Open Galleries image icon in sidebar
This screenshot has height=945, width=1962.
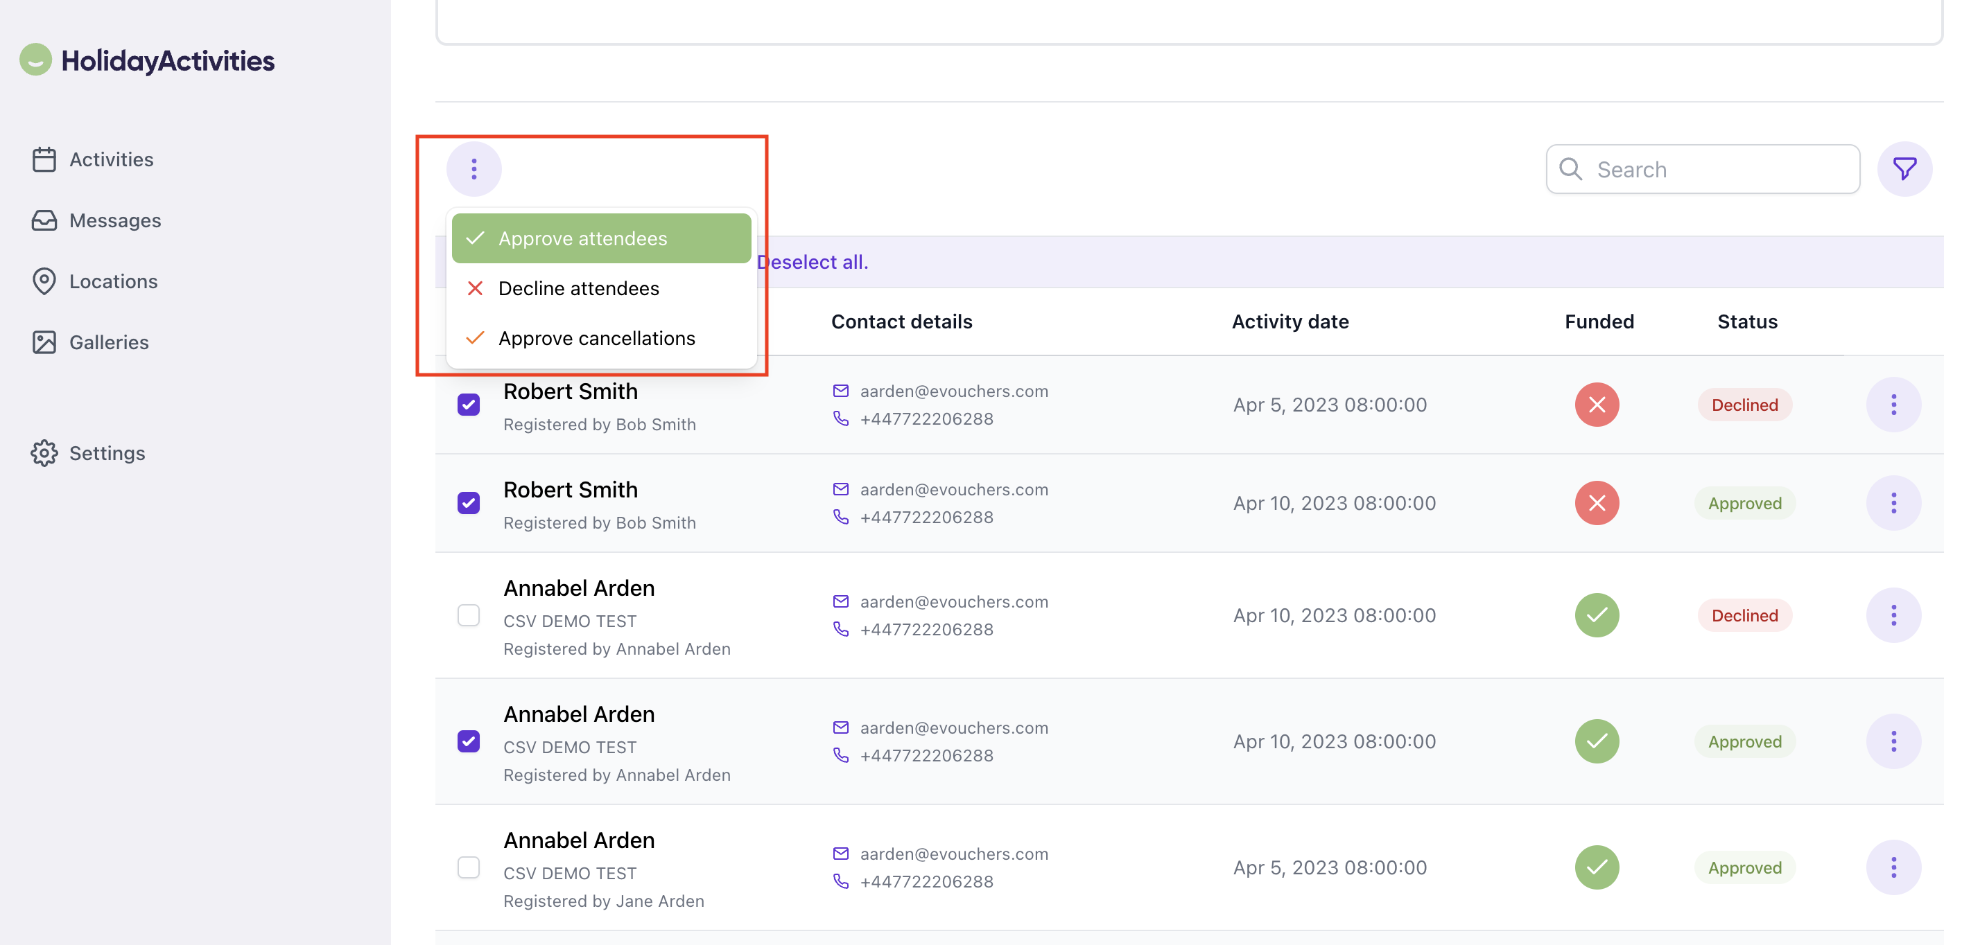tap(44, 342)
